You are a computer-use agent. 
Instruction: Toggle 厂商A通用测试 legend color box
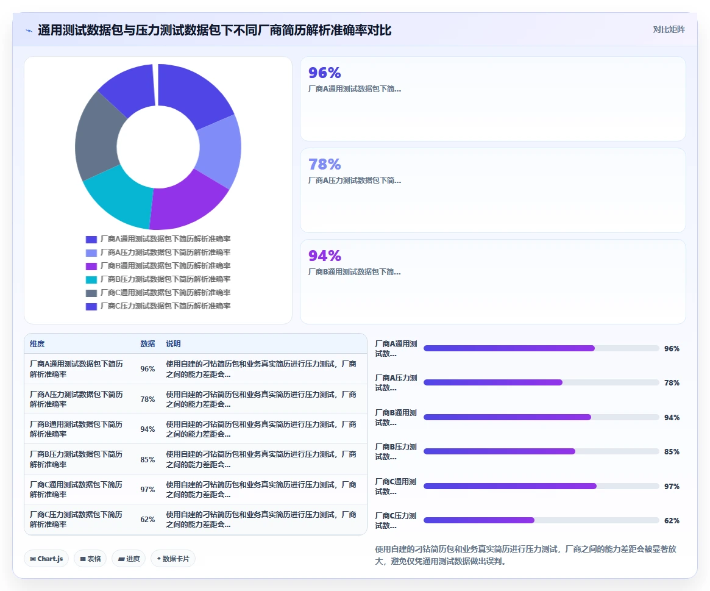coord(91,239)
